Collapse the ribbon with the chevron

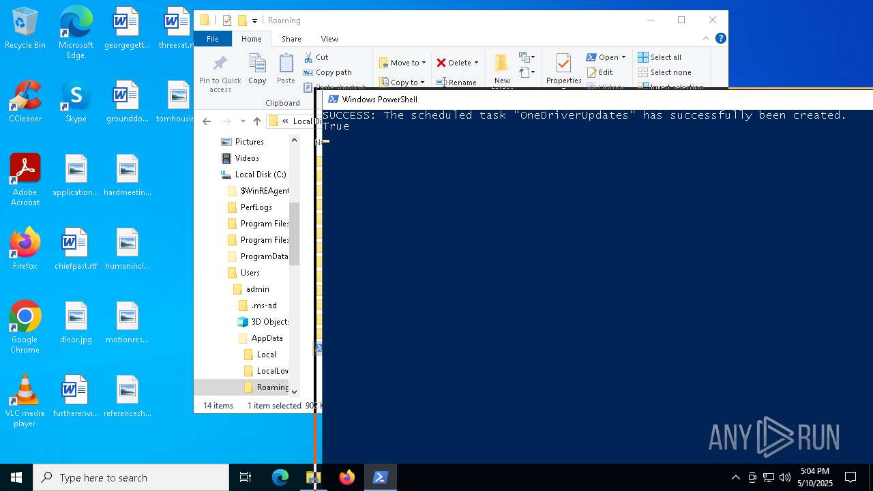coord(705,39)
